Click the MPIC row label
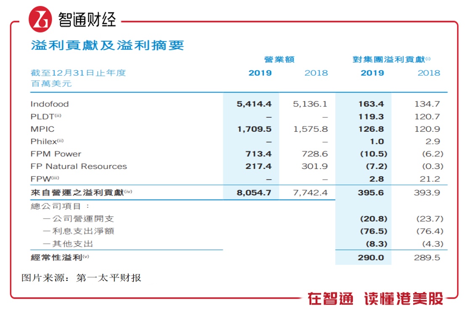472x320 pixels. click(42, 129)
